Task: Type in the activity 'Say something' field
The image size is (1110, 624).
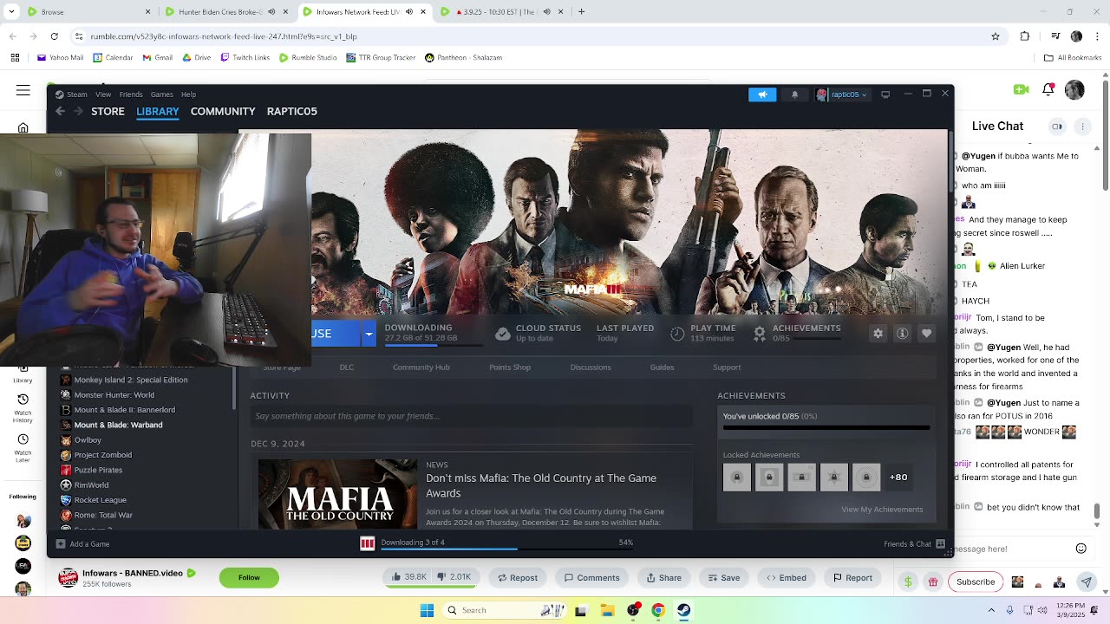Action: [472, 416]
